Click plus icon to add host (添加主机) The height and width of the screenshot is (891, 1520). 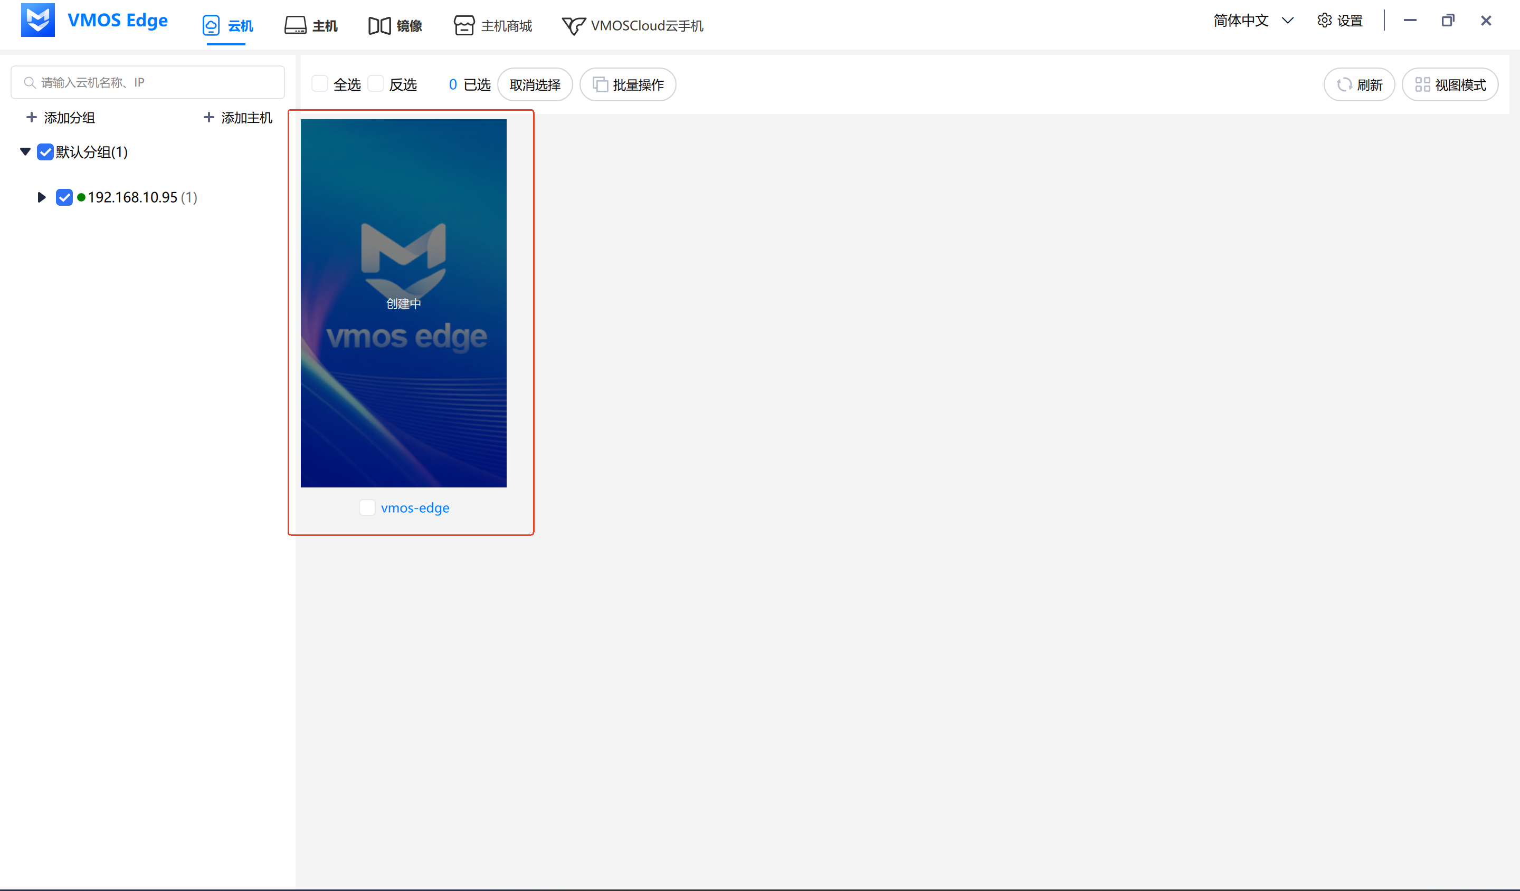[x=208, y=118]
